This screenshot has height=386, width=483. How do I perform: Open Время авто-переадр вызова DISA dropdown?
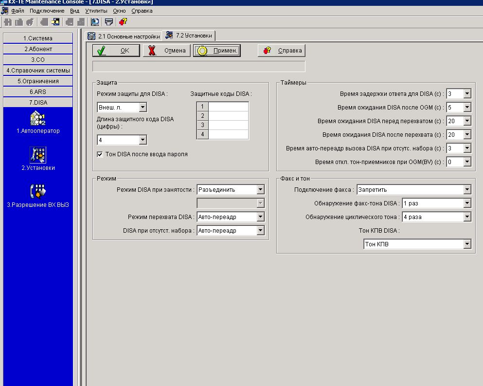pyautogui.click(x=467, y=148)
